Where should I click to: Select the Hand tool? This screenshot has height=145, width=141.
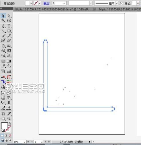point(3,118)
